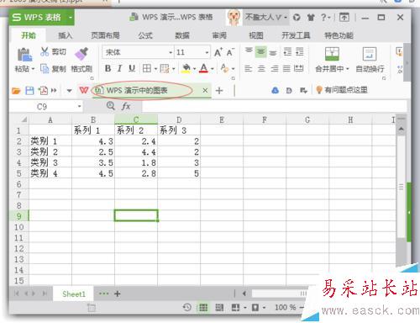This screenshot has height=323, width=420.
Task: Select the Sheet1 worksheet tab
Action: [x=74, y=294]
